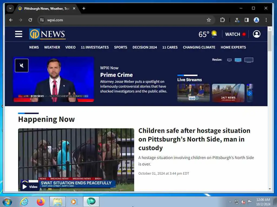This screenshot has width=277, height=207.
Task: Open the Chrome profile avatar
Action: (256, 20)
